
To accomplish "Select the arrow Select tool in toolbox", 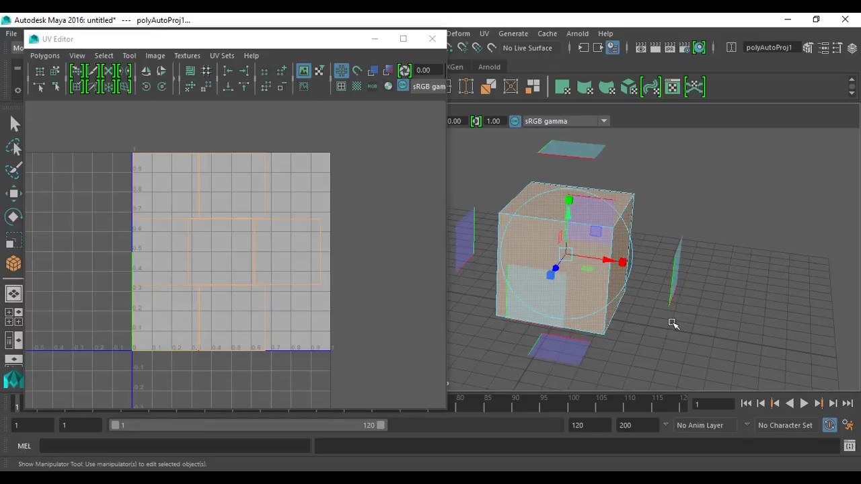I will point(14,124).
